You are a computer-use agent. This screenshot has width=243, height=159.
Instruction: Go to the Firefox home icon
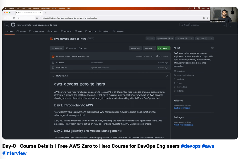(x=18, y=18)
